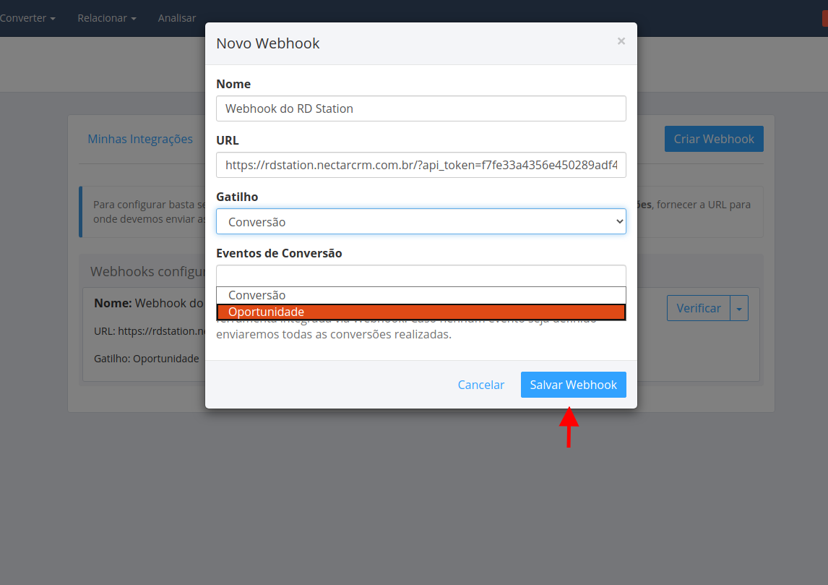The image size is (828, 585).
Task: Click the Eventos de Conversão label
Action: coord(279,253)
